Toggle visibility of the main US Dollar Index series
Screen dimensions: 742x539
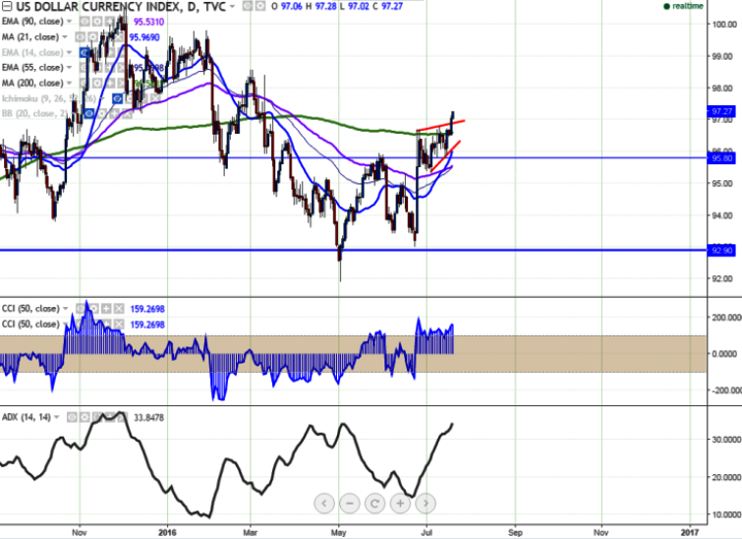[247, 6]
